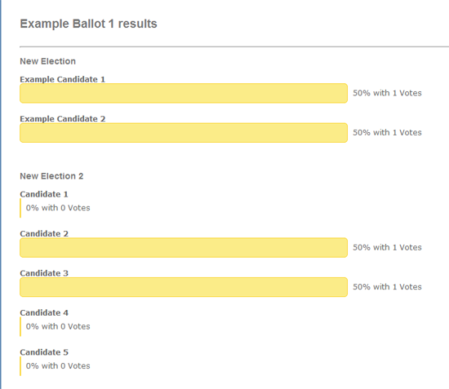Click Candidate 4's 0% with 0 Votes text

58,326
